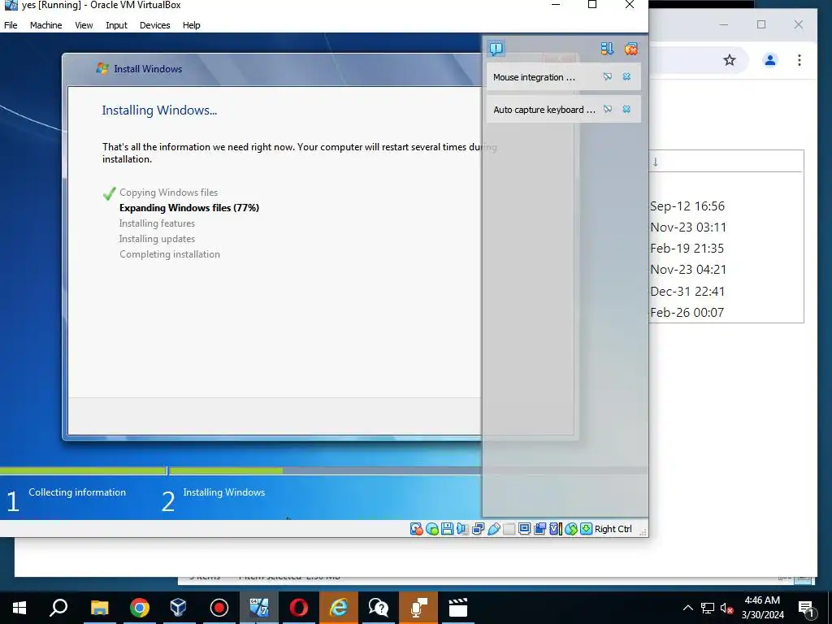
Task: Open the Input menu
Action: click(x=116, y=25)
